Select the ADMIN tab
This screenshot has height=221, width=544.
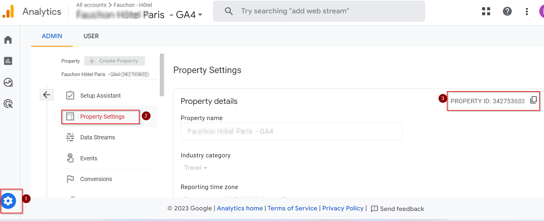tap(52, 36)
